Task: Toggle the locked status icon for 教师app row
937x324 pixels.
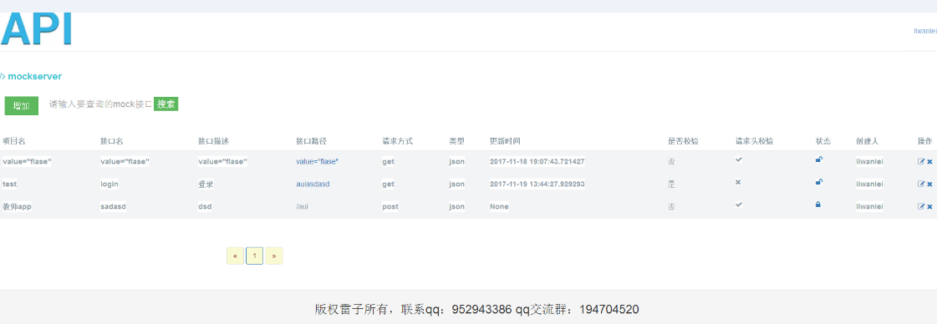Action: (x=818, y=205)
